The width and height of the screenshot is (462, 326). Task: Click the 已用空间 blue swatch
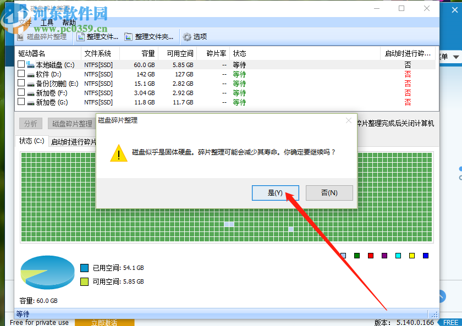pyautogui.click(x=85, y=268)
